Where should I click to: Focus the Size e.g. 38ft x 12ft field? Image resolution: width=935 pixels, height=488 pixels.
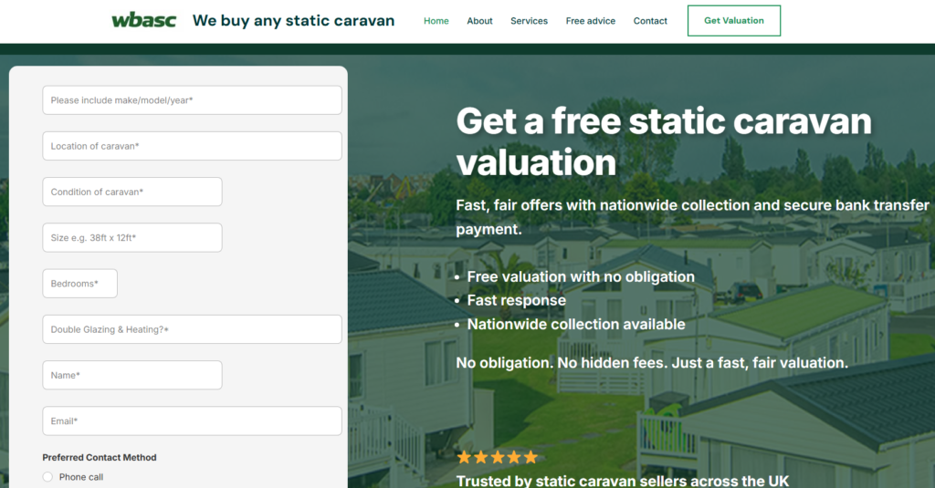pos(132,237)
